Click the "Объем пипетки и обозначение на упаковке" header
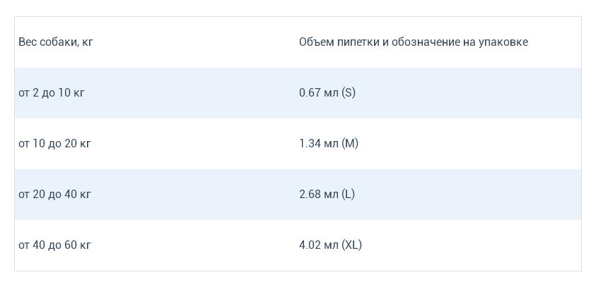Screen dimensions: 591x282 pyautogui.click(x=413, y=42)
